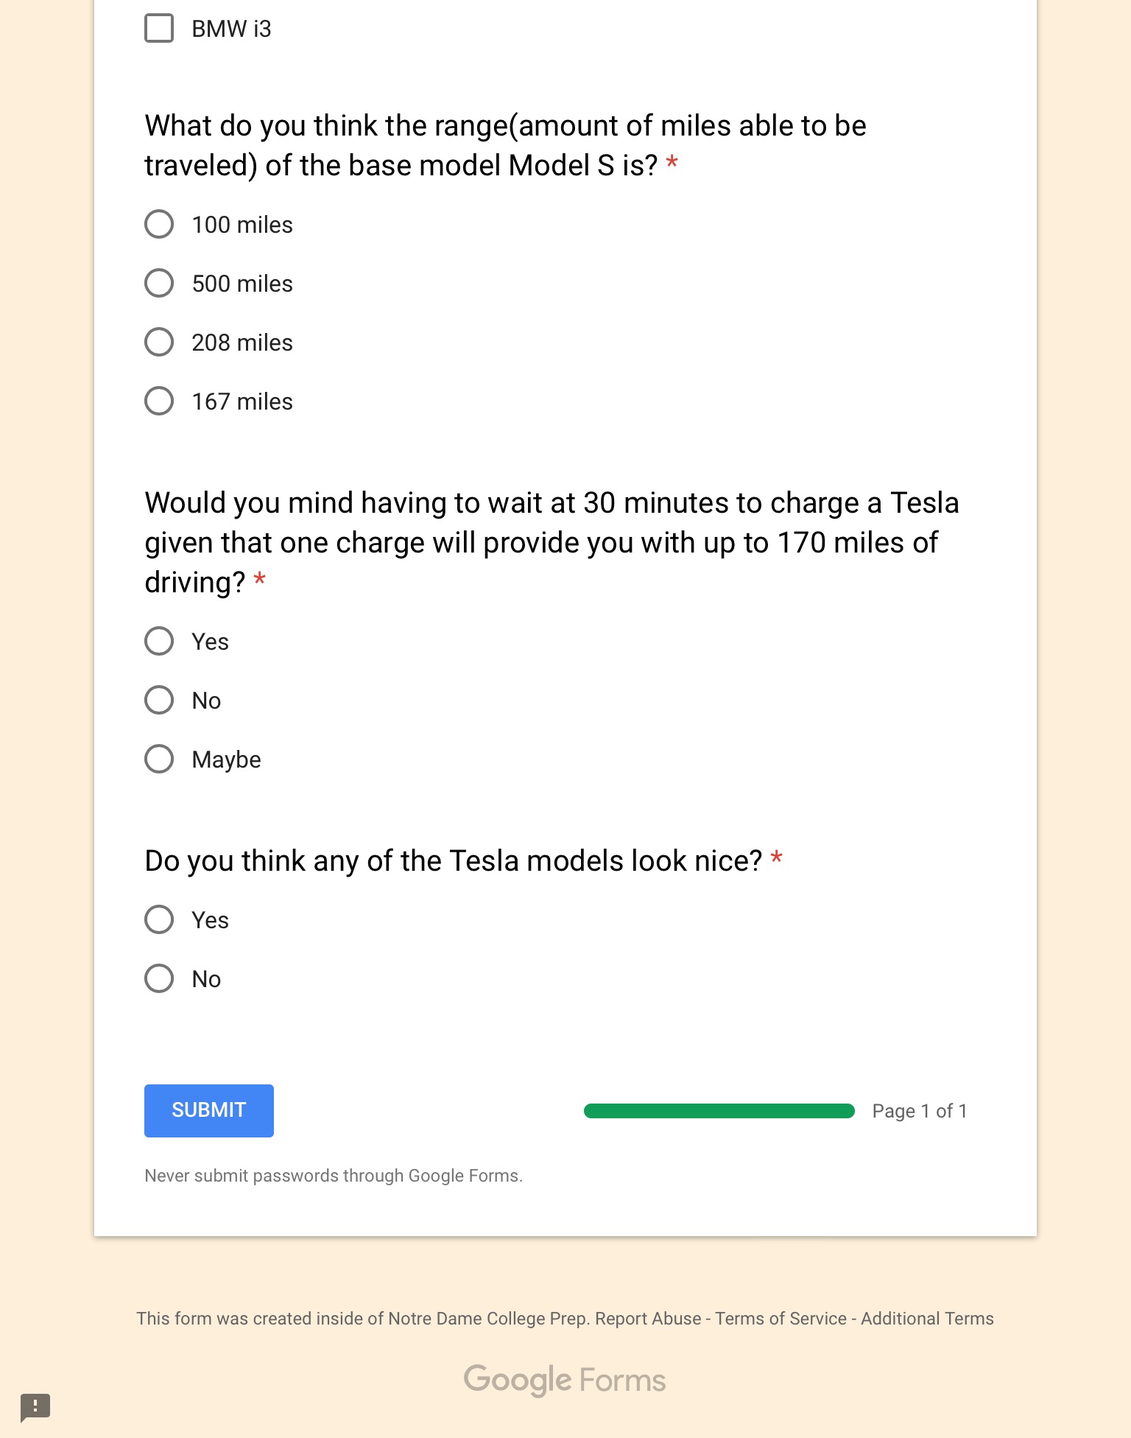Click the report problem icon in the corner

click(x=35, y=1408)
